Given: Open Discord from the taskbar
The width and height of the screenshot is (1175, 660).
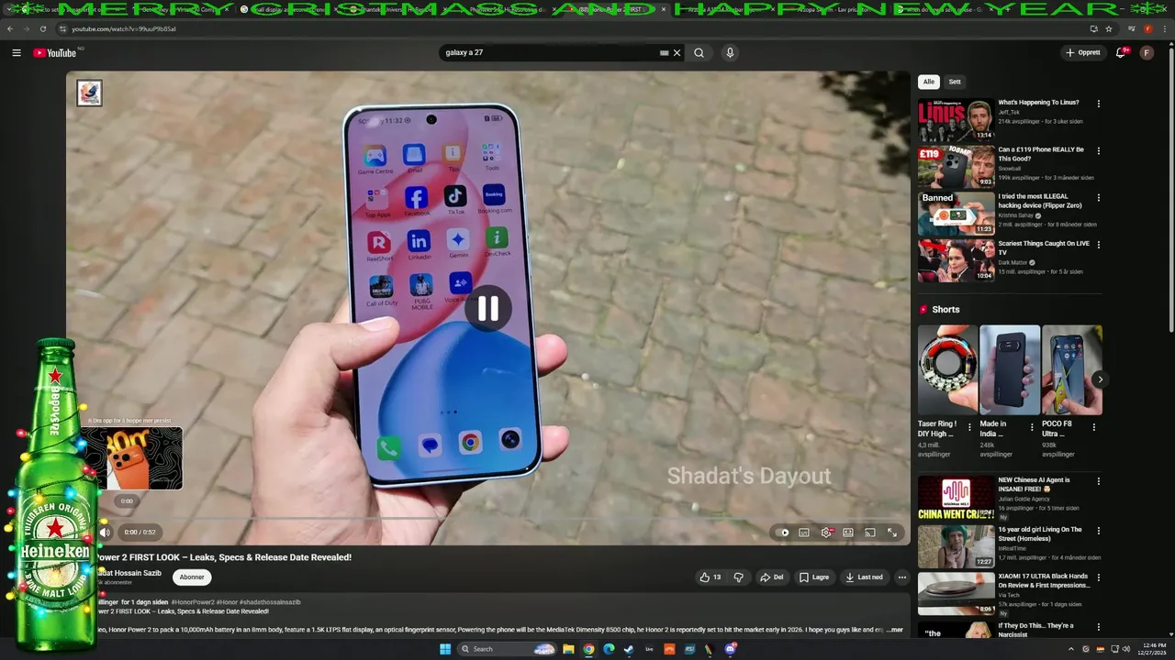Looking at the screenshot, I should tap(730, 649).
